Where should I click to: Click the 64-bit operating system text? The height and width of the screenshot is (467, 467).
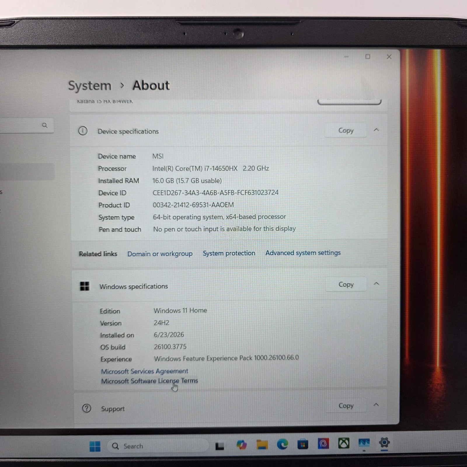point(219,217)
